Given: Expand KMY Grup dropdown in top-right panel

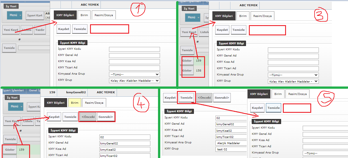Looking at the screenshot, I should point(293,81).
